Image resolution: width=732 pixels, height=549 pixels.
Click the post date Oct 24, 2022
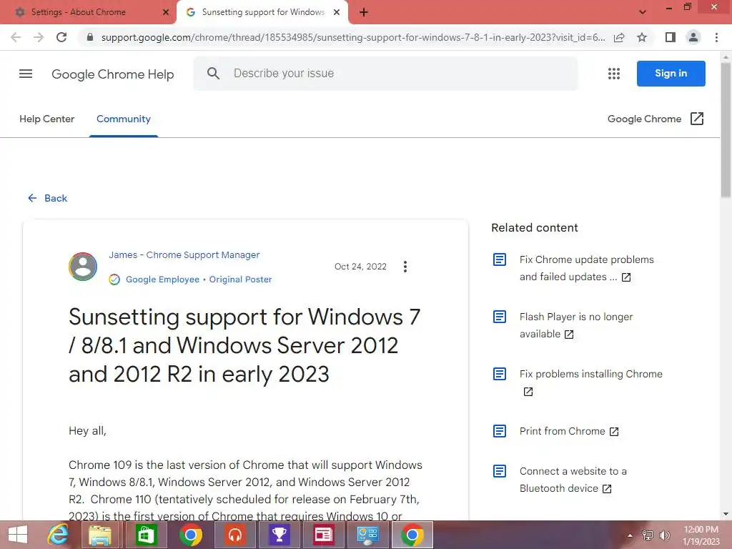coord(360,267)
